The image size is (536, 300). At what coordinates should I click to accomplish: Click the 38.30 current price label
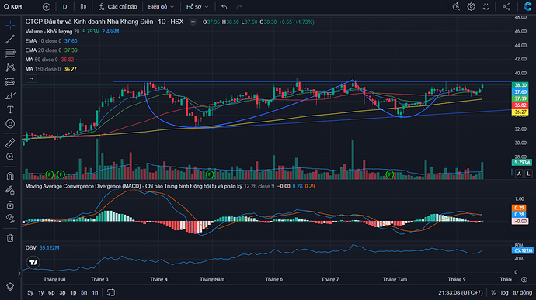coord(520,85)
